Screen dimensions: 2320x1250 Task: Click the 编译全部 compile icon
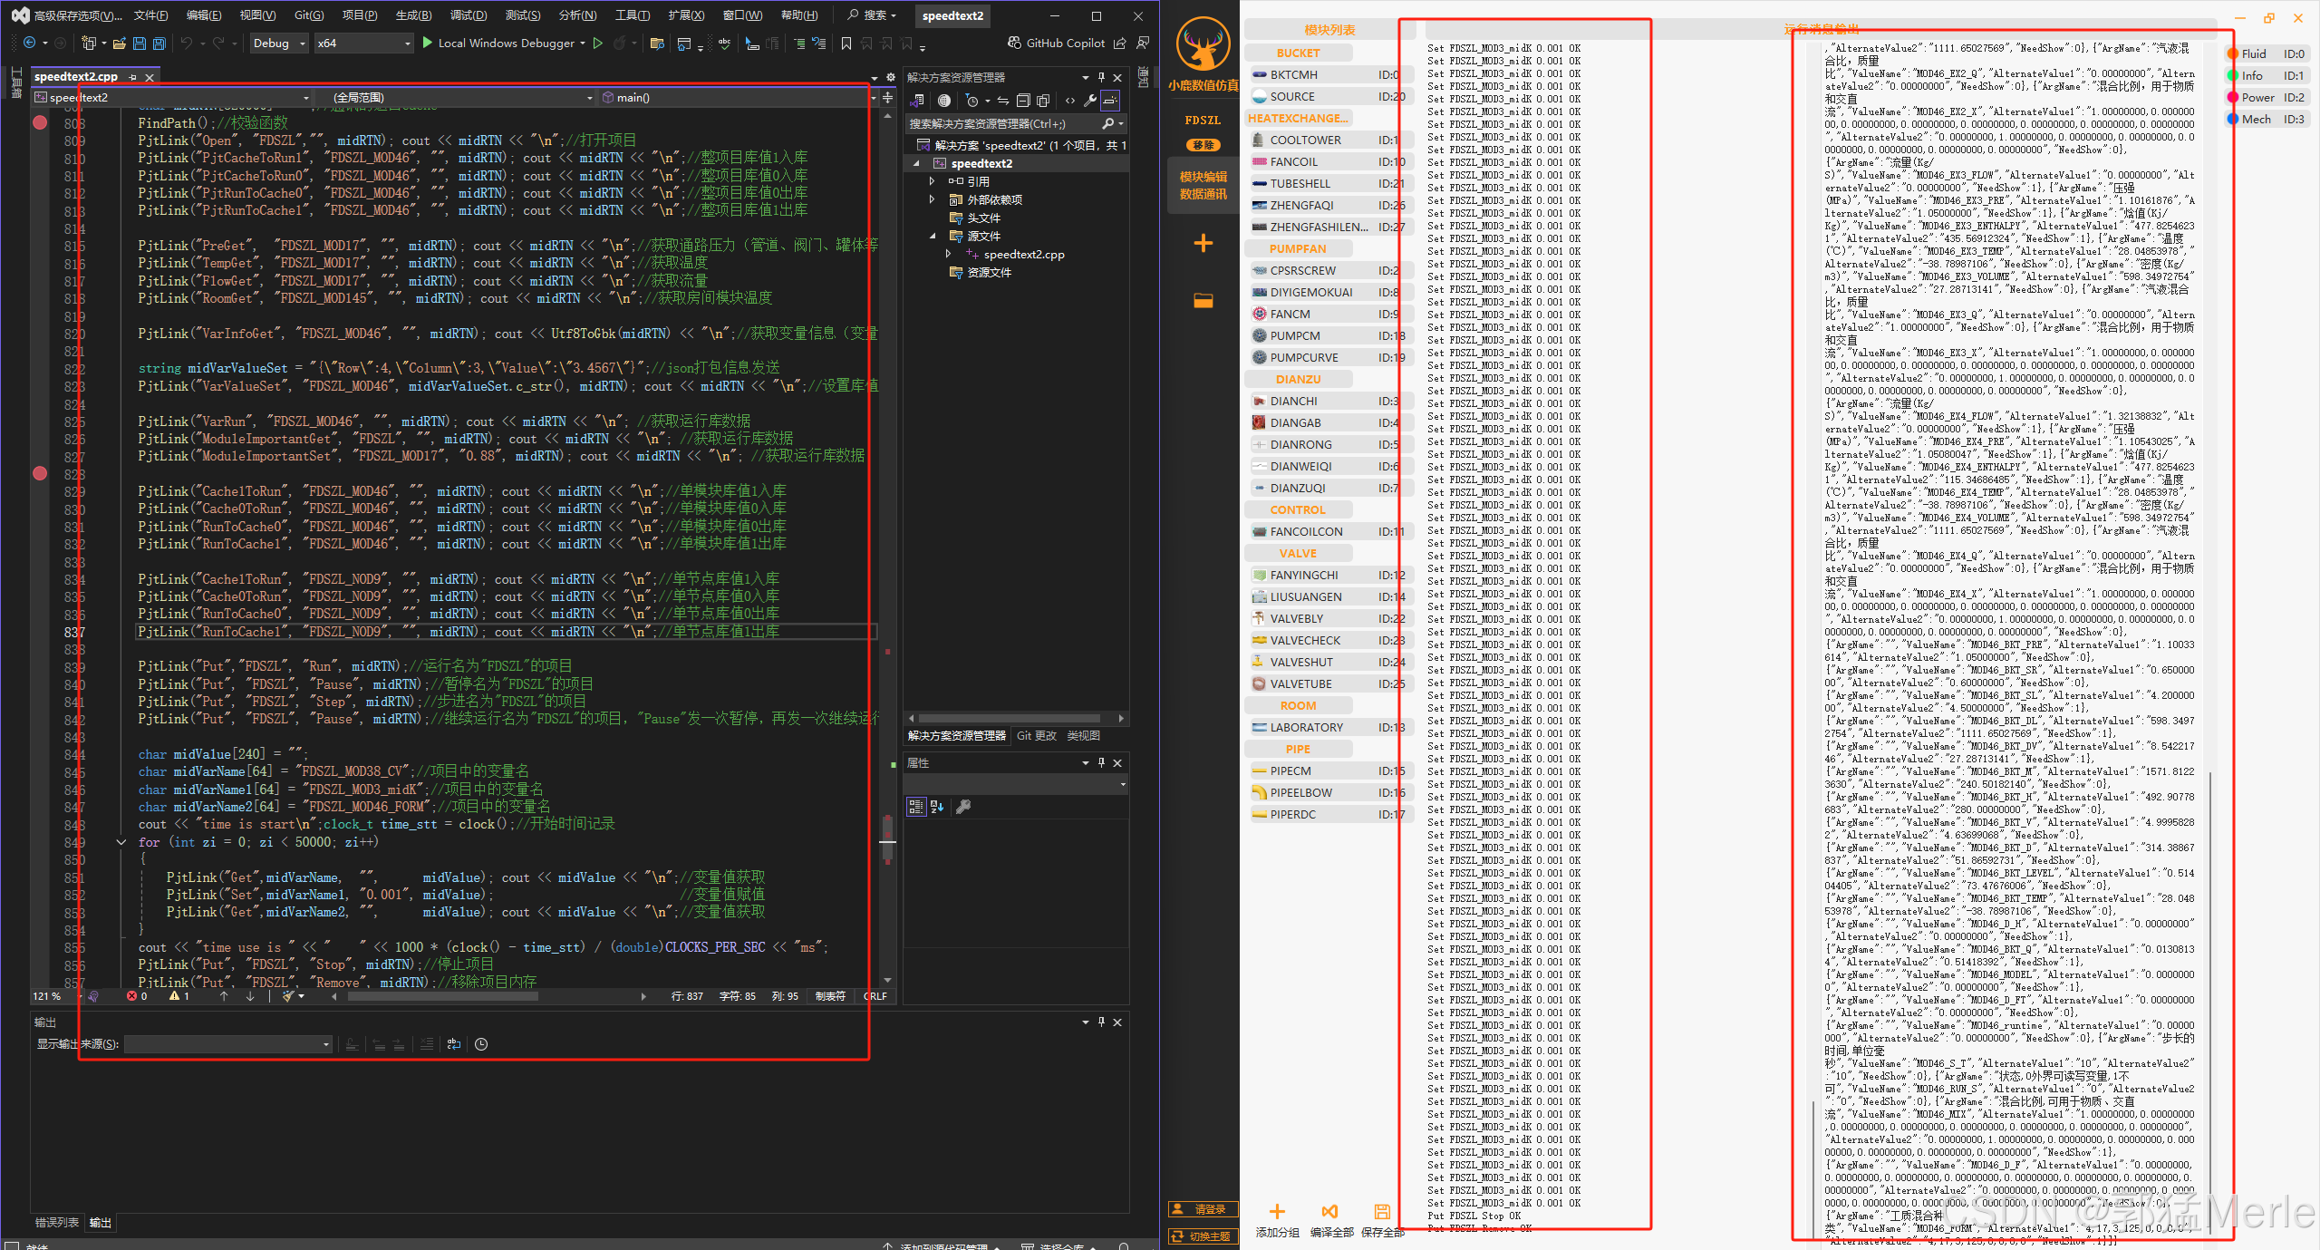coord(1329,1211)
